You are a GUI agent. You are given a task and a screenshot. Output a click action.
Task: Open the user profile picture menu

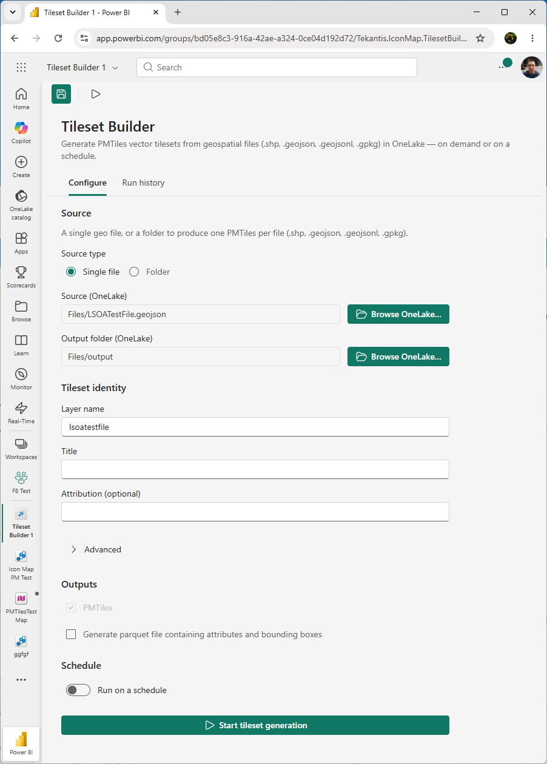point(532,67)
